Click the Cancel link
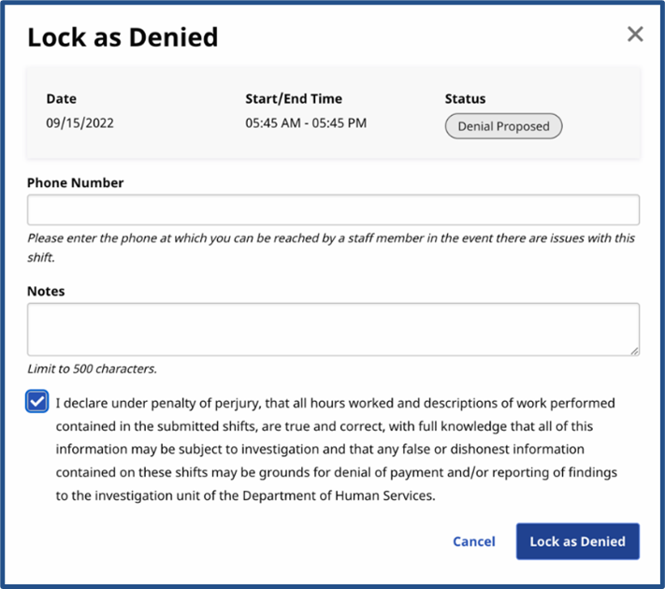Image resolution: width=665 pixels, height=589 pixels. [x=474, y=541]
